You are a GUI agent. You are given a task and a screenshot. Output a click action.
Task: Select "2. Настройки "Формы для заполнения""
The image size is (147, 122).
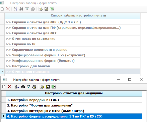[74, 105]
